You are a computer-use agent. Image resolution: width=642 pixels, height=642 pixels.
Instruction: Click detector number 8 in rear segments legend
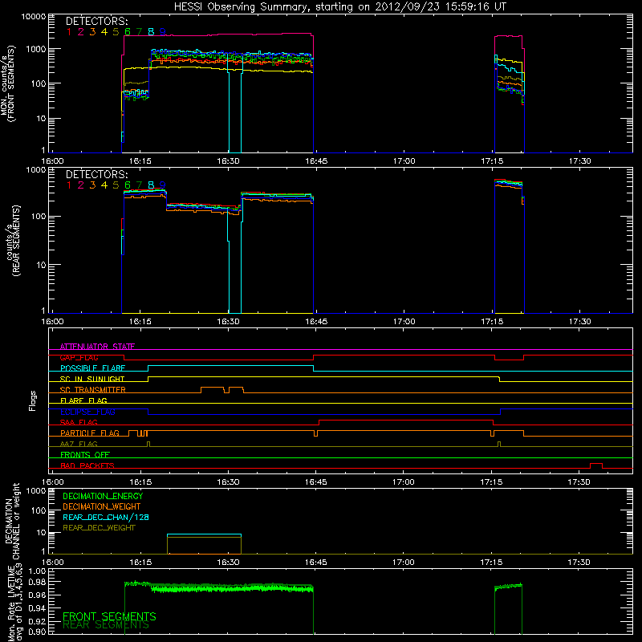(x=151, y=185)
